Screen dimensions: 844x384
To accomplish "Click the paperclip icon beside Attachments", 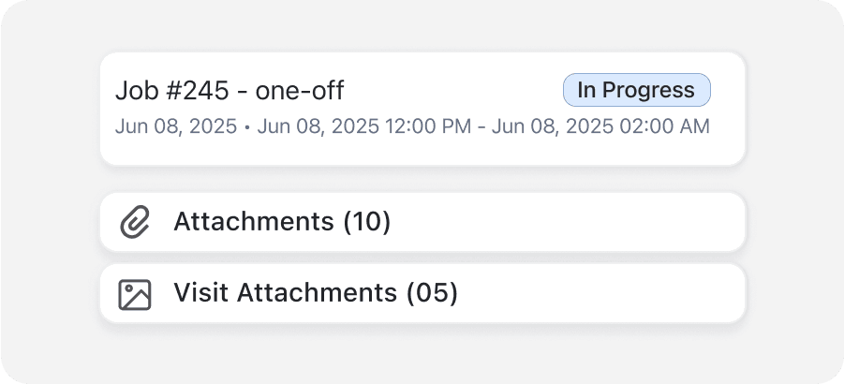I will (x=135, y=223).
